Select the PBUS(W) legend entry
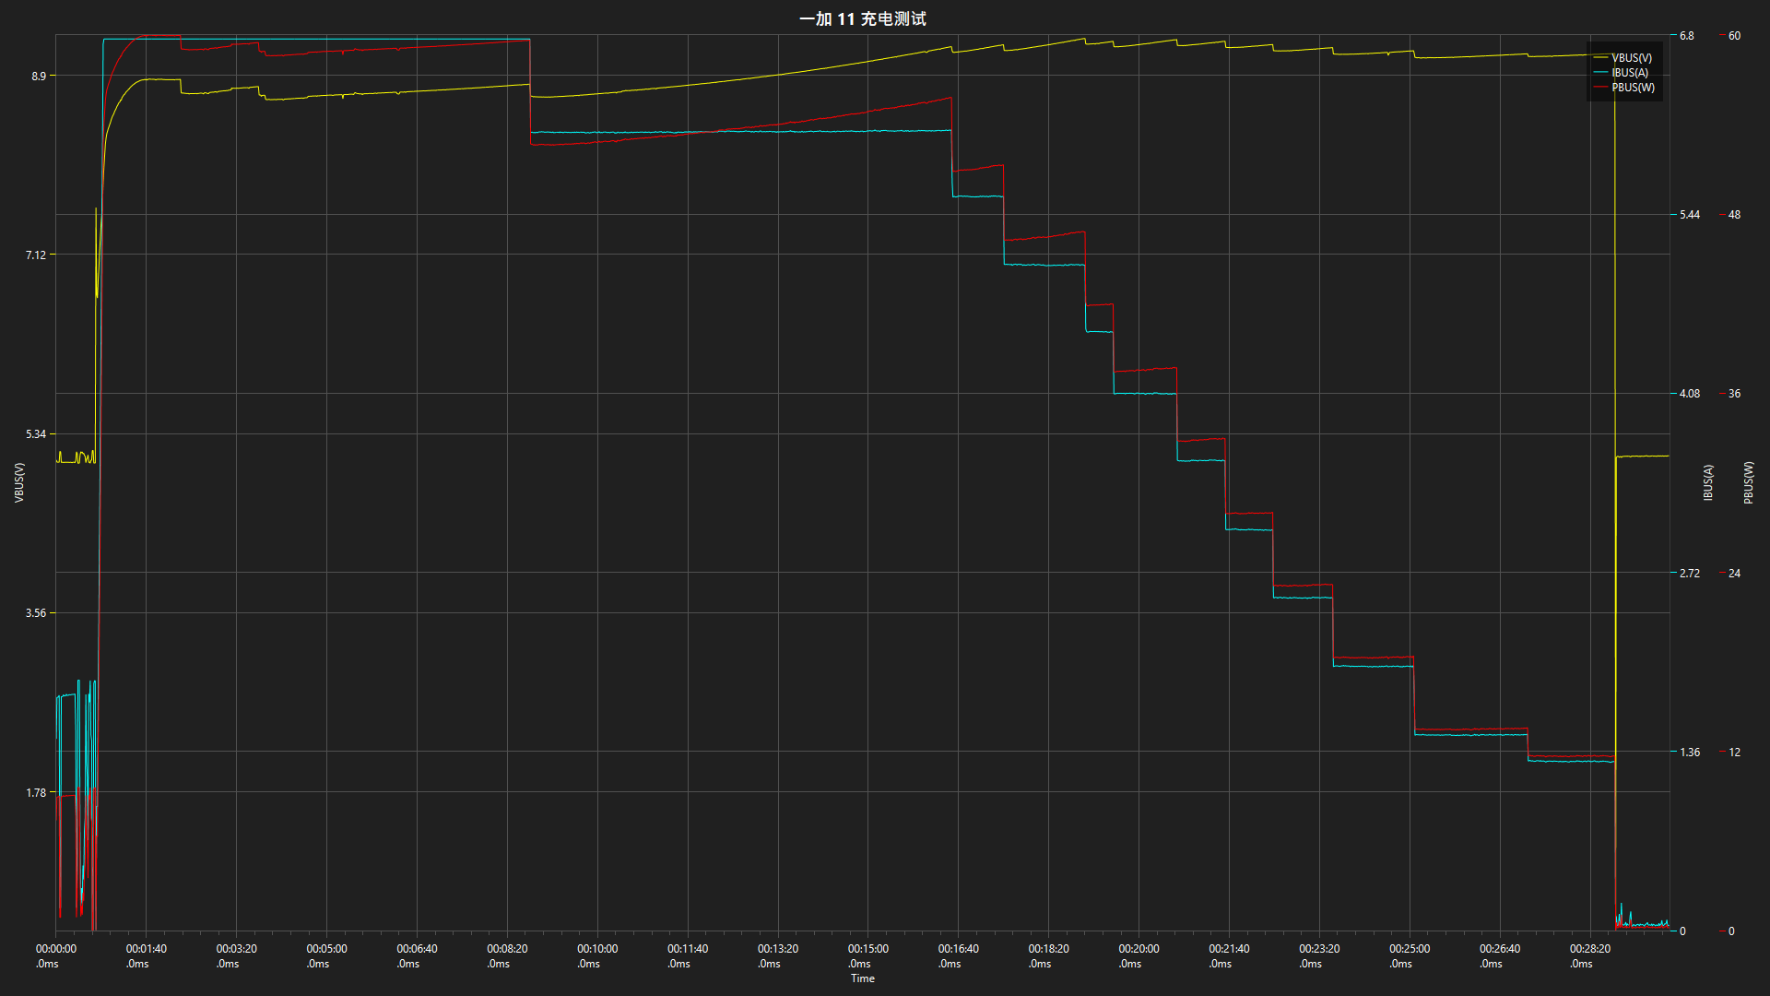This screenshot has width=1770, height=996. 1623,88
